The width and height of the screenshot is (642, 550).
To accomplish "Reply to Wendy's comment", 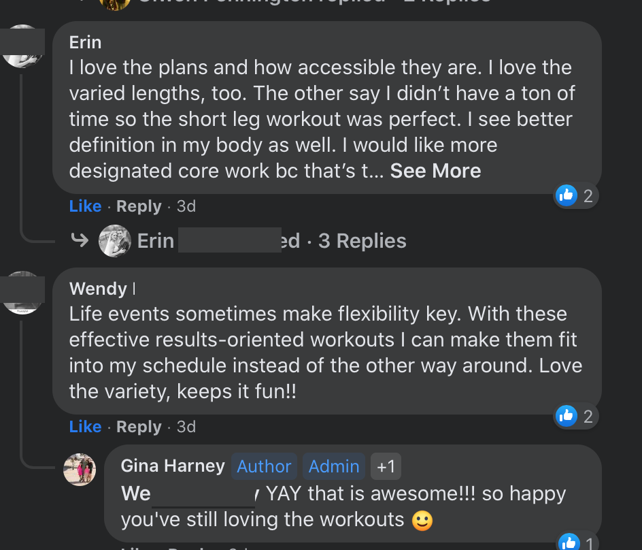I will click(139, 427).
